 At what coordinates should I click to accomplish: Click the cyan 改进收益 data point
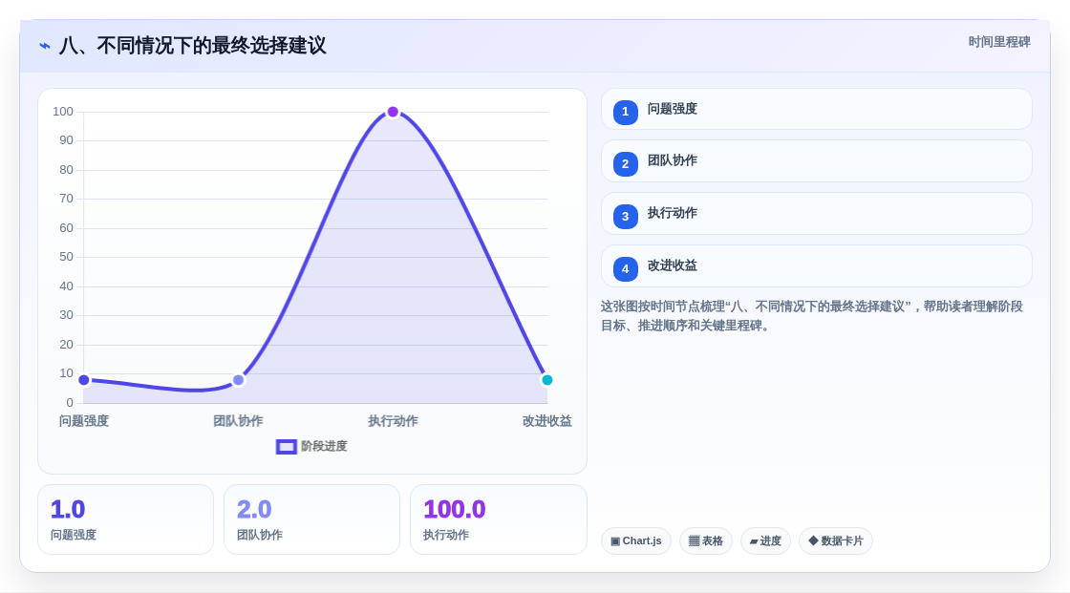click(x=546, y=380)
